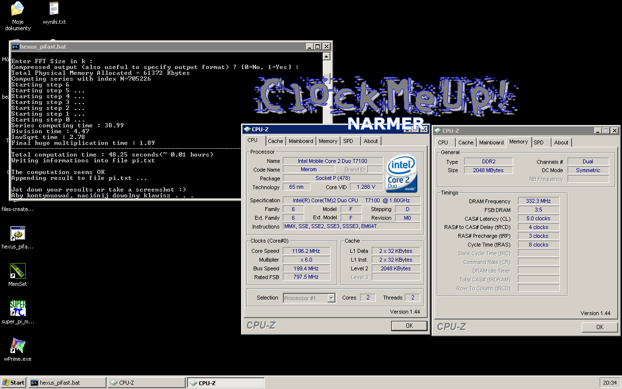Select Memory tab in left CPU-Z window
Screen dimensions: 622x389
tap(328, 141)
